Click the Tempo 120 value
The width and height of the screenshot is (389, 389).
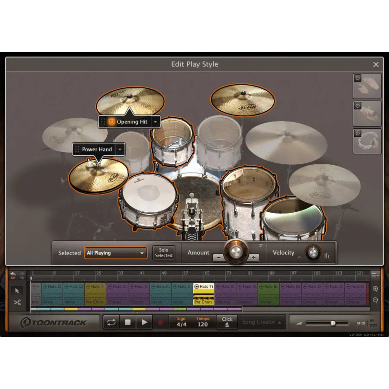tap(203, 324)
